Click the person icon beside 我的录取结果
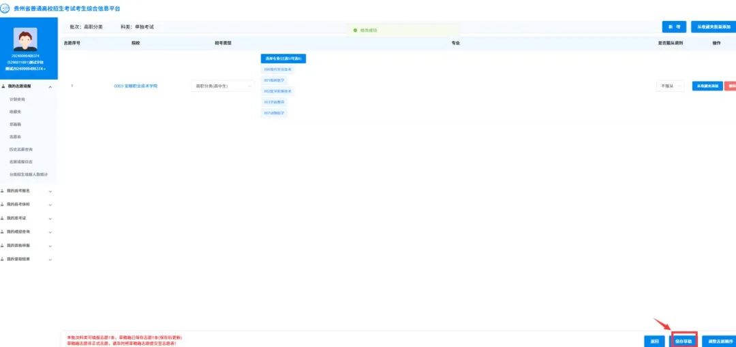The height and width of the screenshot is (347, 736). point(3,259)
